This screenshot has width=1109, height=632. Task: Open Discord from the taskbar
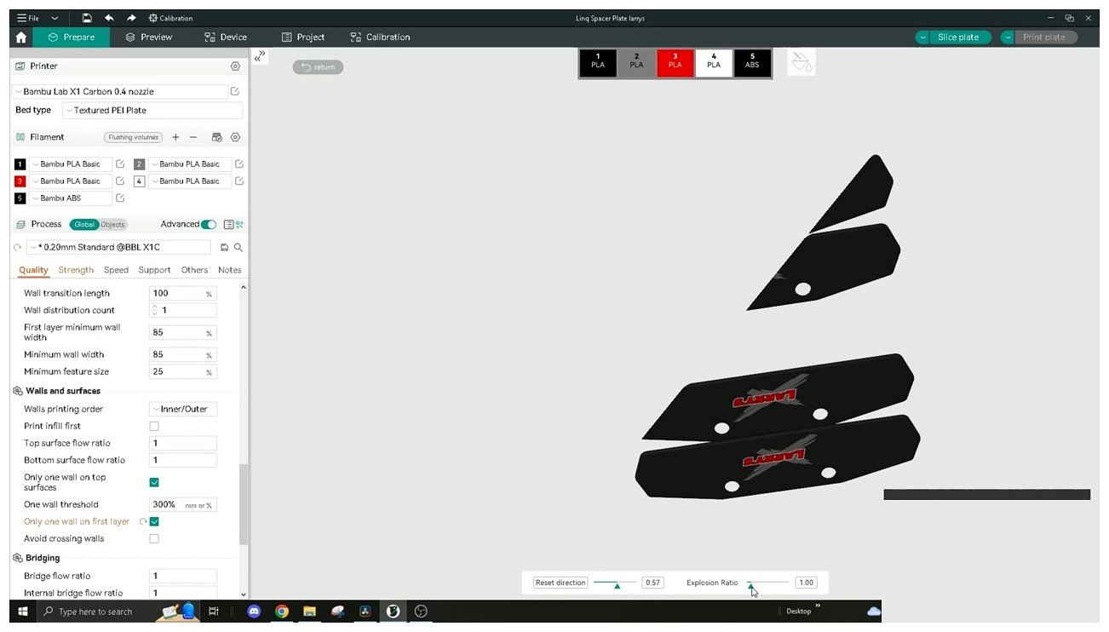253,611
